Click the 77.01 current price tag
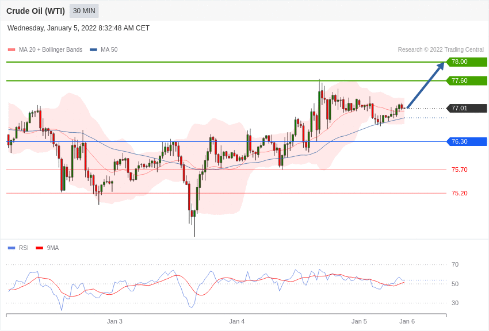The image size is (489, 331). [x=467, y=109]
